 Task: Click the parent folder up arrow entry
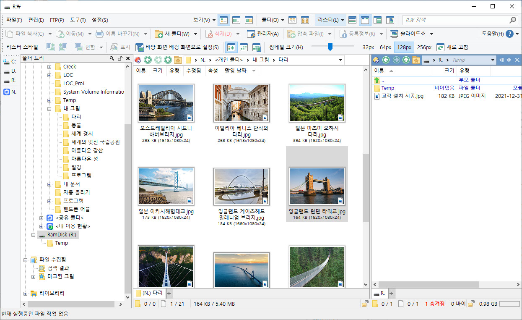coord(377,80)
